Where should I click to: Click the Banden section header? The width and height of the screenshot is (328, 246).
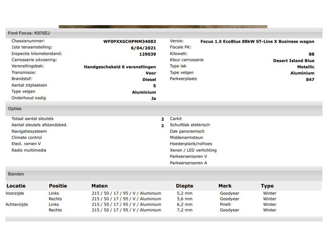click(16, 174)
